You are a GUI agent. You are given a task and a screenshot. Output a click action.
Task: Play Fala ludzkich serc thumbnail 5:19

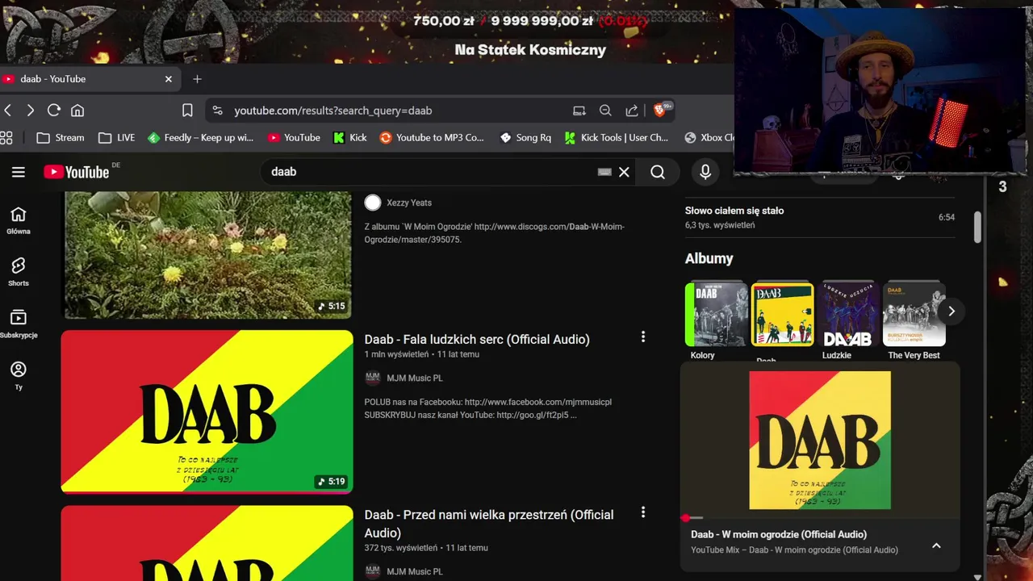207,412
